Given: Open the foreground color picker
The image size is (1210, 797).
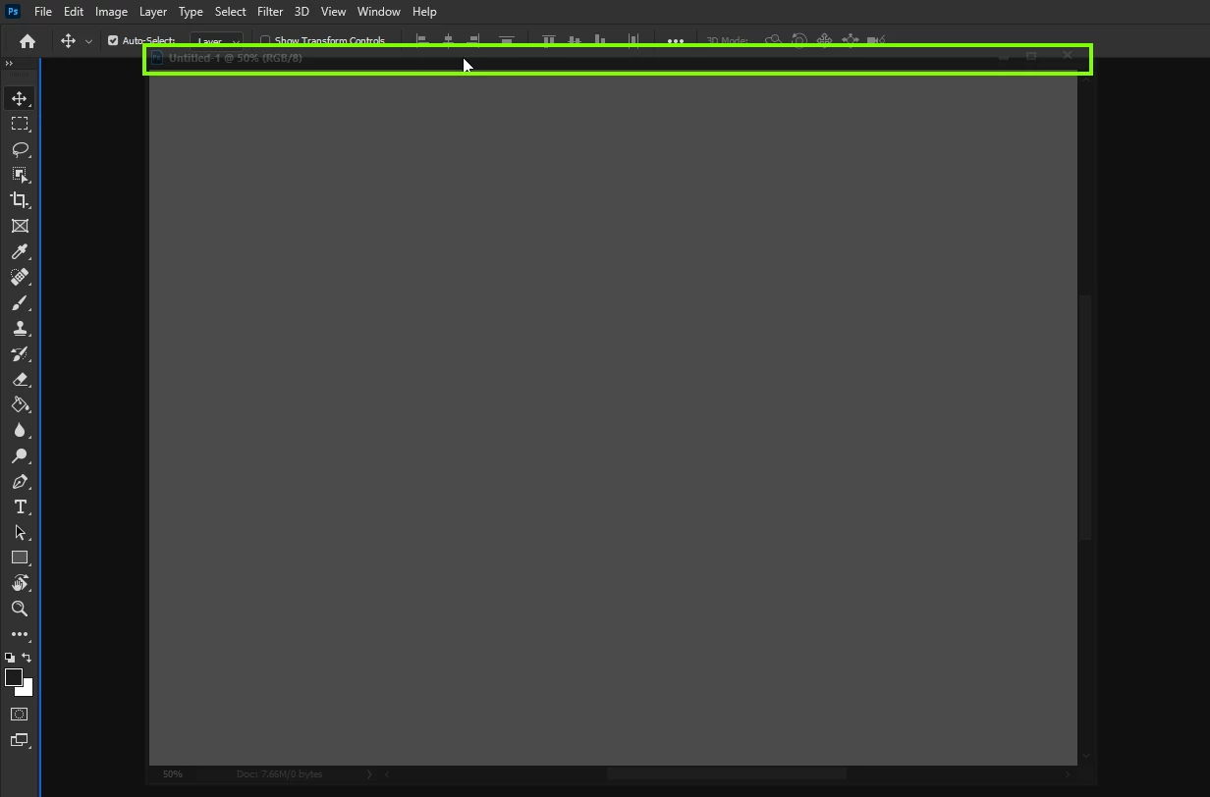Looking at the screenshot, I should 14,677.
